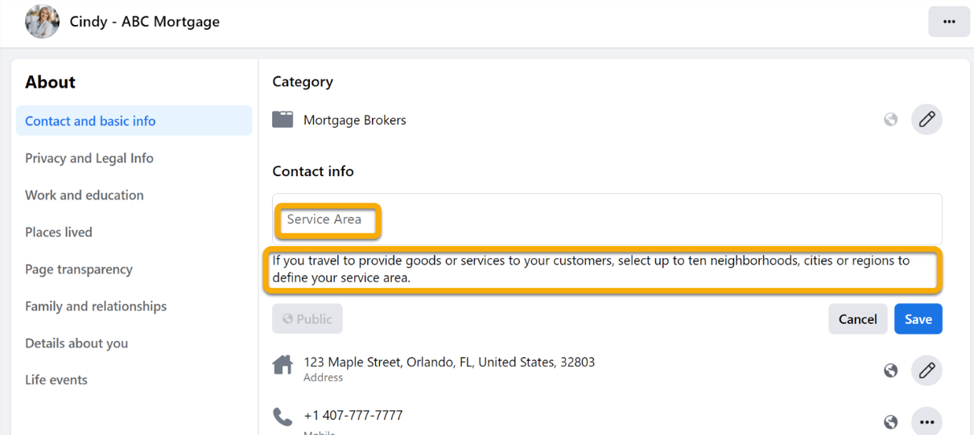Image resolution: width=974 pixels, height=435 pixels.
Task: Edit the Mortgage Brokers category pencil icon
Action: click(x=927, y=120)
